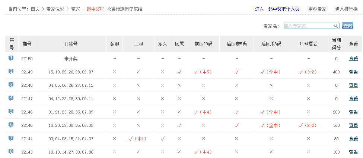Click 专家说彩 breadcrumb link
Screen dimensions: 363x158
click(55, 9)
